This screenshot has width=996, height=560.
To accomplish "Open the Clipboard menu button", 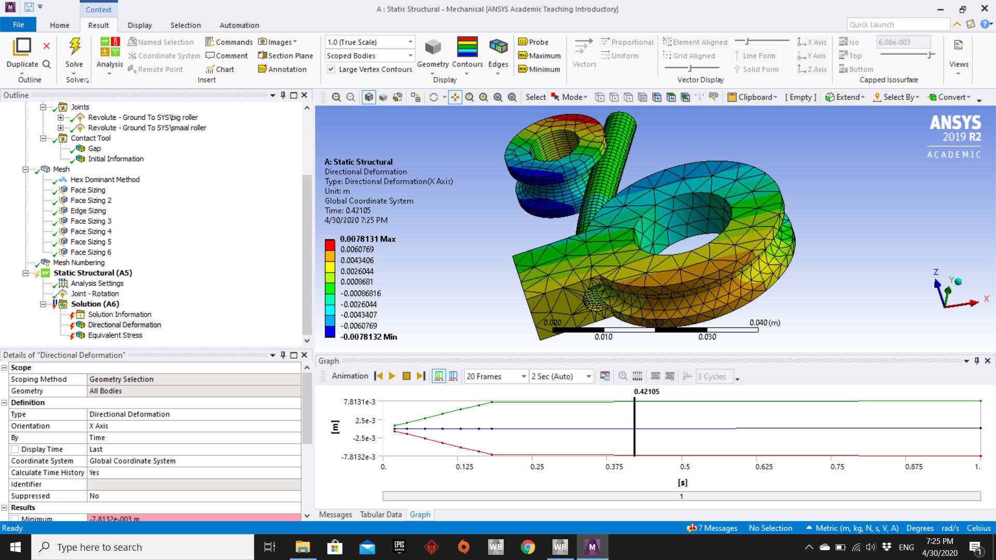I will [x=752, y=97].
